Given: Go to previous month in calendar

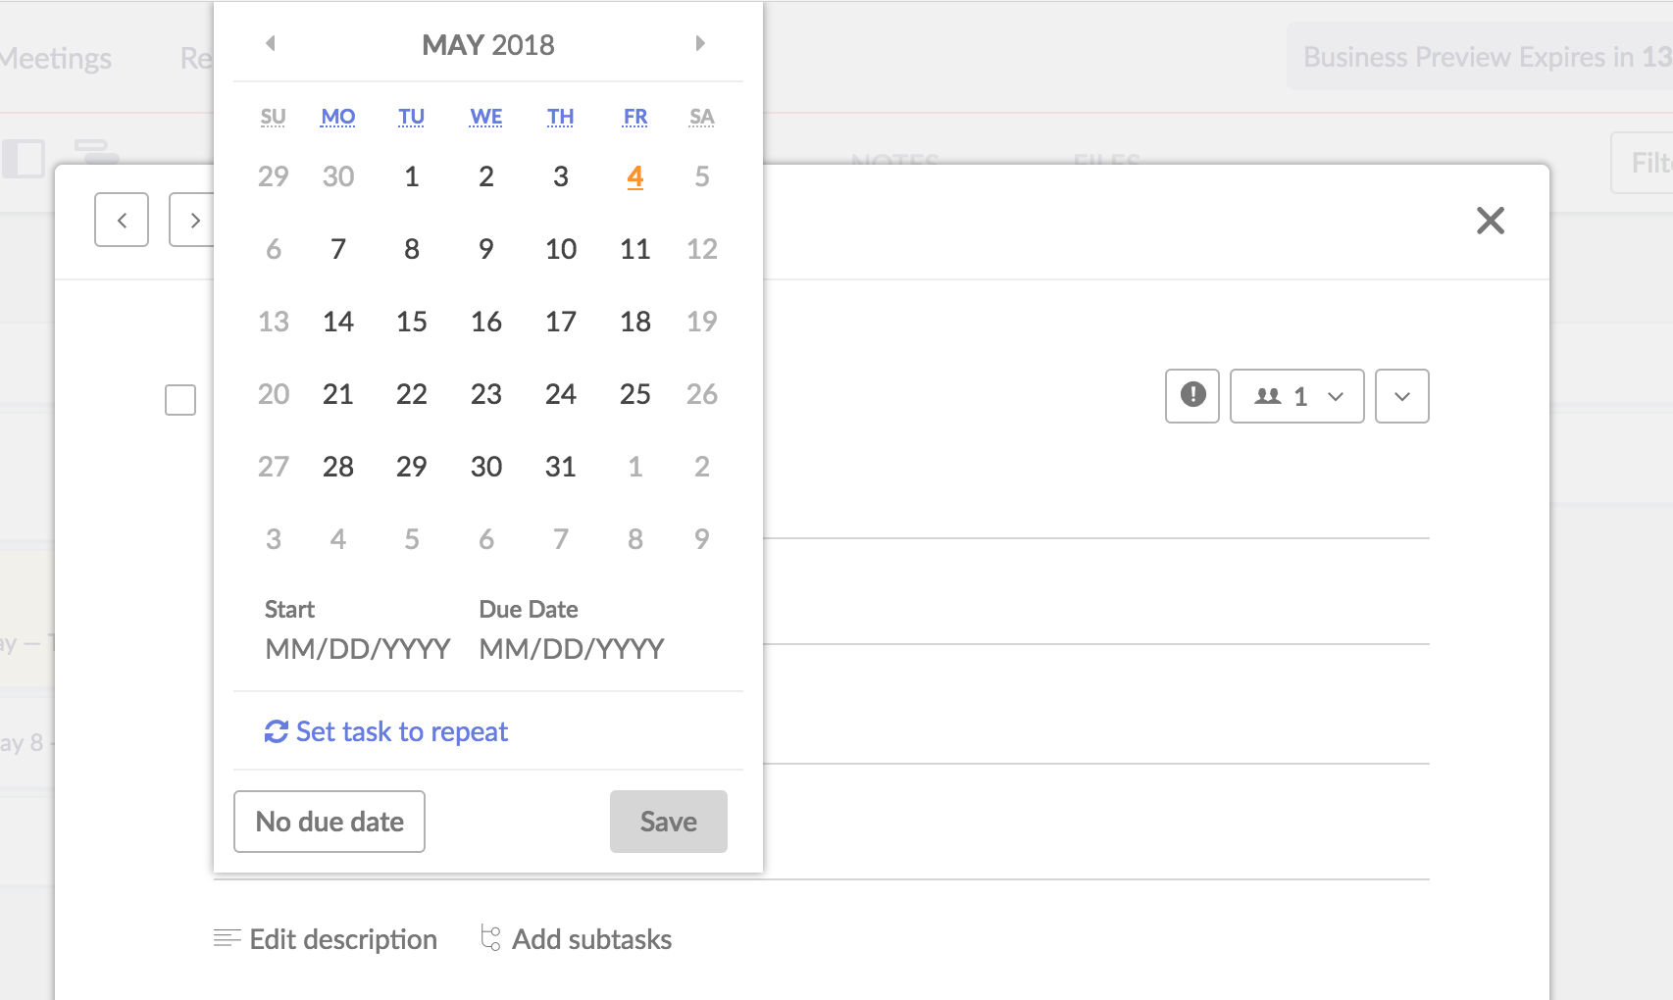Looking at the screenshot, I should tap(271, 43).
